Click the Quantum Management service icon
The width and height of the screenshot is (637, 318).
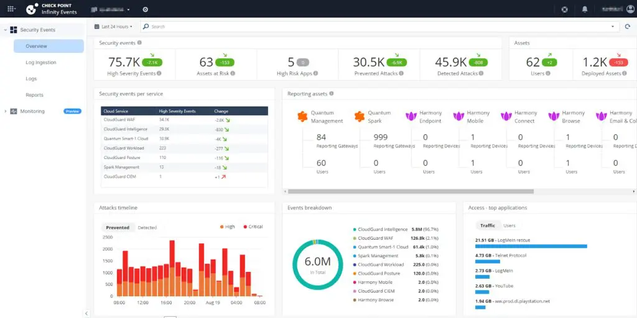[x=303, y=116]
